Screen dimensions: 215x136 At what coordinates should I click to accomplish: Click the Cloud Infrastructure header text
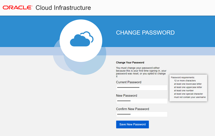coord(63,8)
